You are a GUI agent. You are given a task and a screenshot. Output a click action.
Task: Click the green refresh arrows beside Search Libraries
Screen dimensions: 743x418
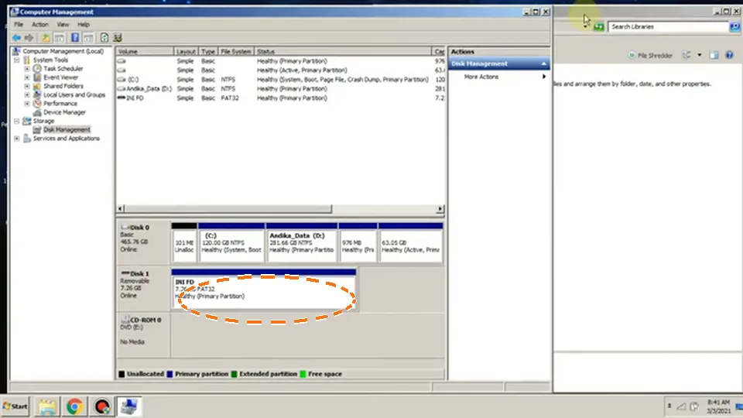[599, 27]
